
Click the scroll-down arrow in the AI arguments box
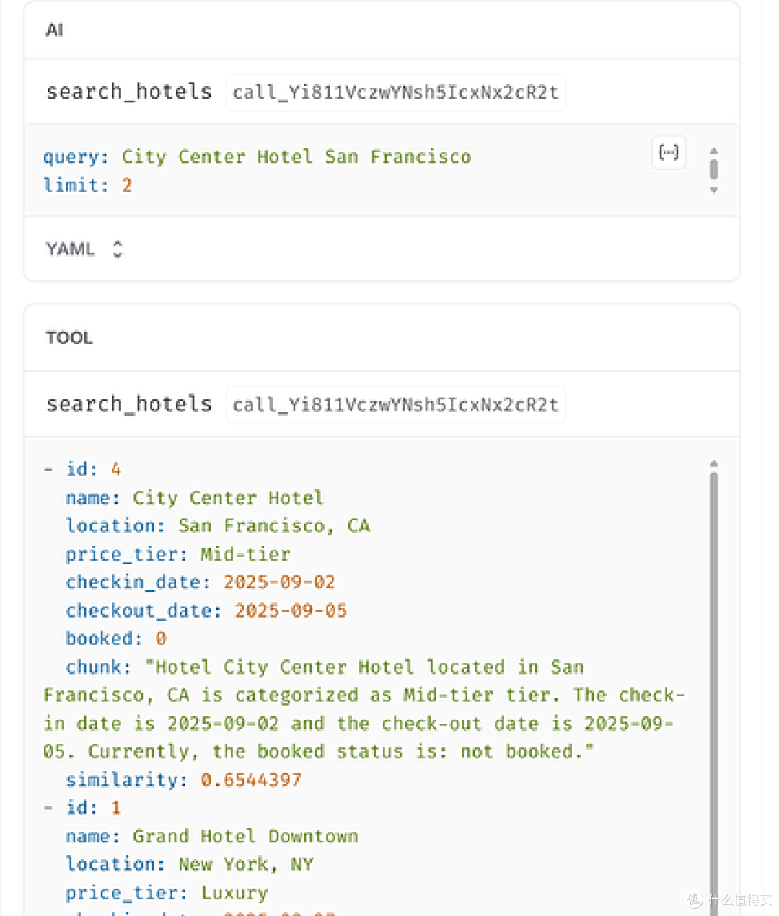(713, 190)
